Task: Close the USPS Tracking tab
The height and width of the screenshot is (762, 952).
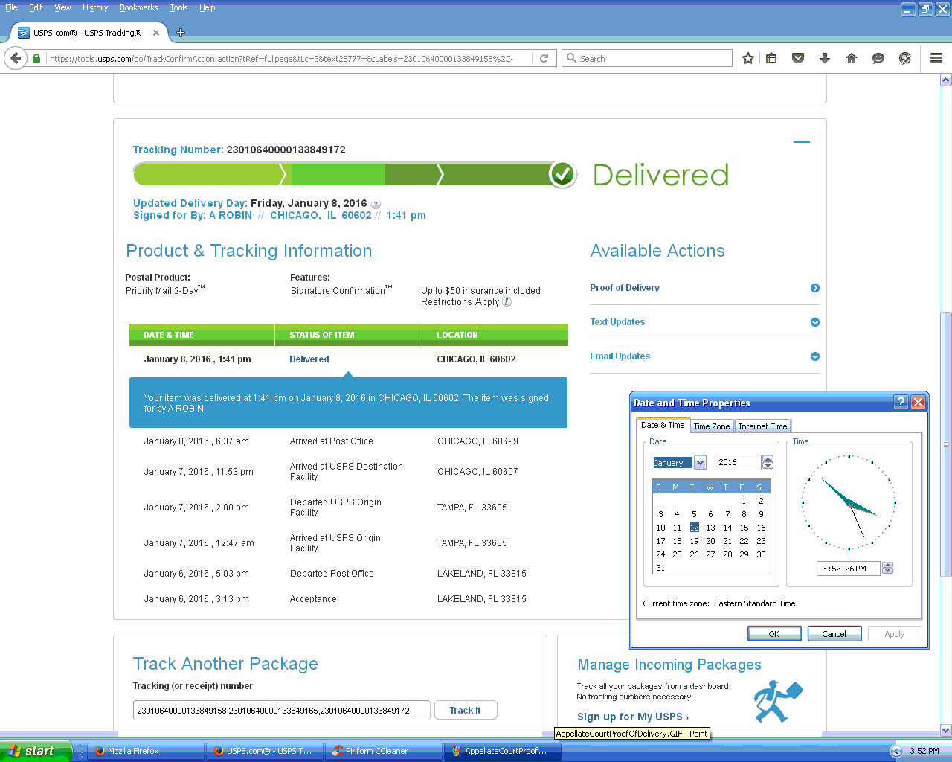Action: (156, 33)
